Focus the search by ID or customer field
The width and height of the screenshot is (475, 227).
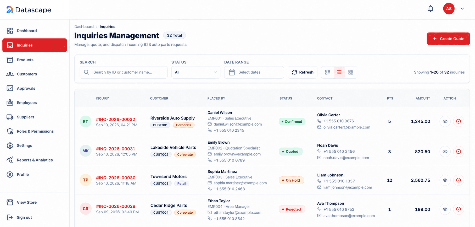[124, 72]
